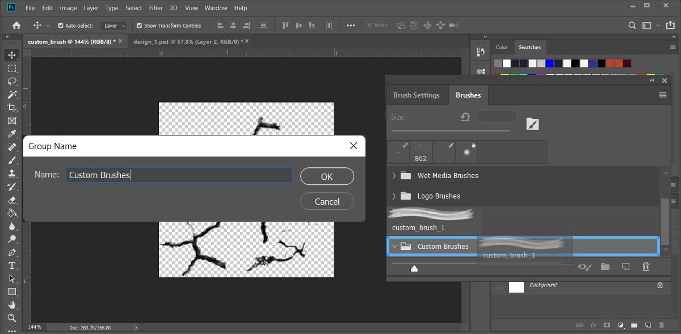Expand the Logo Brushes group
Screen dimensions: 681x334
pyautogui.click(x=394, y=196)
